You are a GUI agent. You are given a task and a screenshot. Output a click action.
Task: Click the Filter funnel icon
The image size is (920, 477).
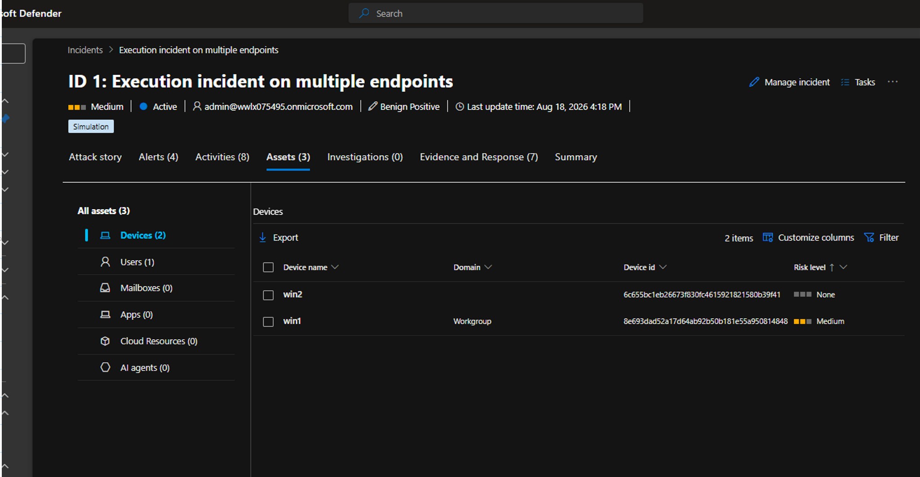tap(869, 237)
